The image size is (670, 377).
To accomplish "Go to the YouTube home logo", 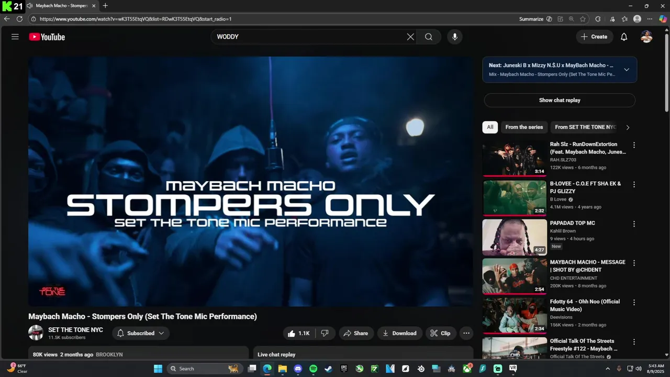I will [47, 37].
